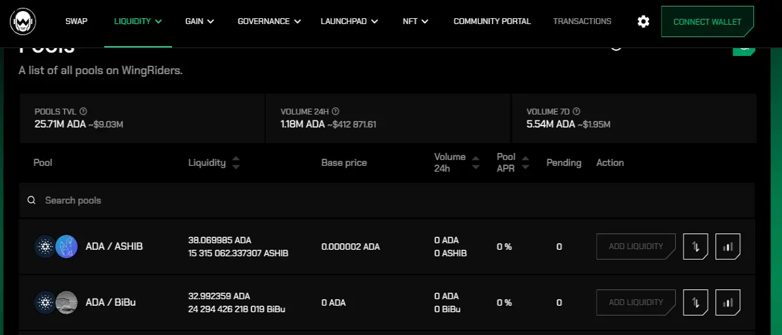The image size is (782, 335).
Task: Click the WingRiders logo icon
Action: pyautogui.click(x=23, y=22)
